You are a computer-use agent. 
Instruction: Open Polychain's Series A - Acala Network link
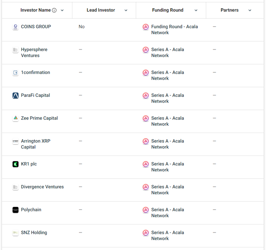168,213
